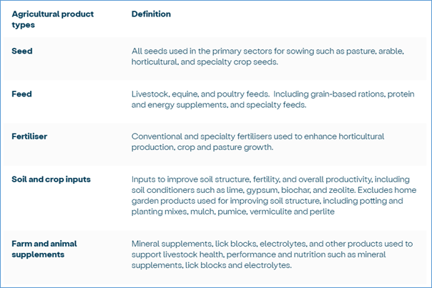Click the word "Mineral" starting the supplements definition

point(146,244)
